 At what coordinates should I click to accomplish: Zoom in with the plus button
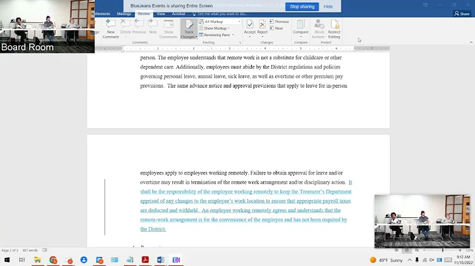pyautogui.click(x=460, y=250)
